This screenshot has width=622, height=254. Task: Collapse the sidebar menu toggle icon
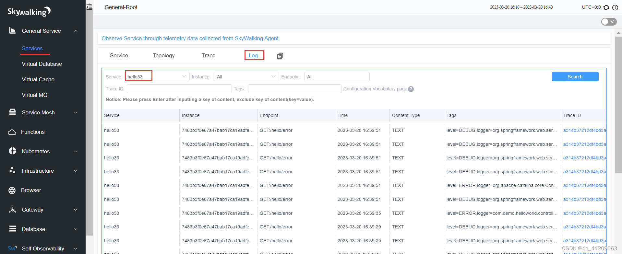(x=89, y=7)
